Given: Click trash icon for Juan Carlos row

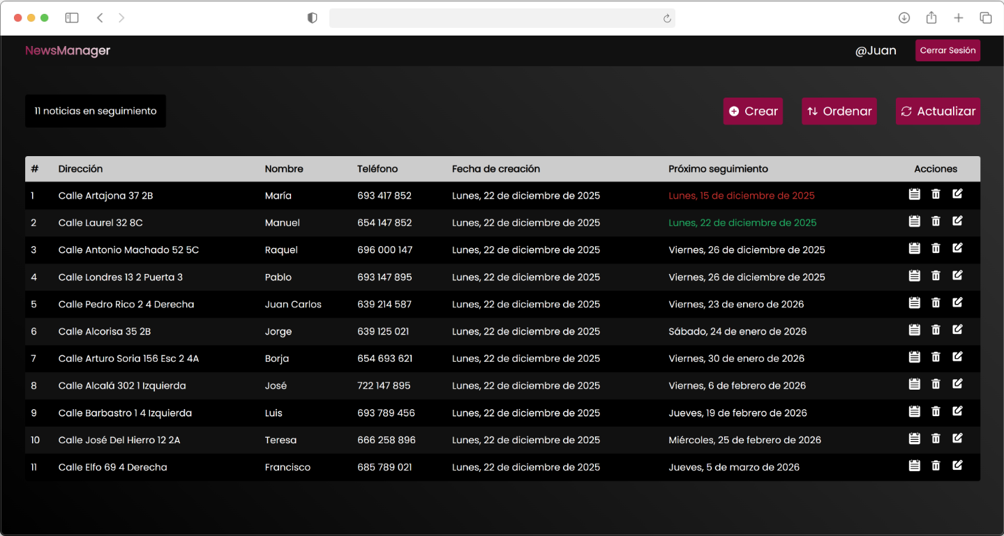Looking at the screenshot, I should click(936, 303).
